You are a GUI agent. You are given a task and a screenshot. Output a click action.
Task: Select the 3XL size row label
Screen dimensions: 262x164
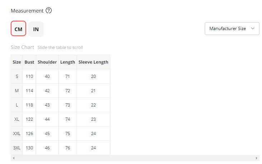(x=17, y=148)
